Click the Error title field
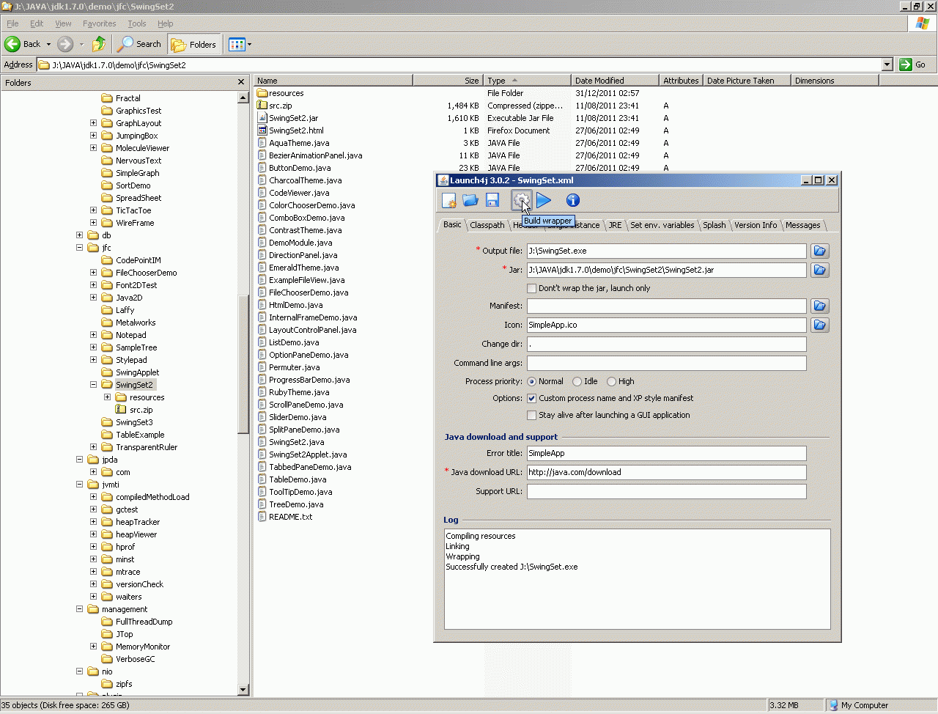The height and width of the screenshot is (714, 938). tap(667, 453)
